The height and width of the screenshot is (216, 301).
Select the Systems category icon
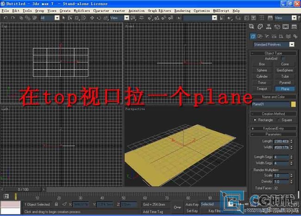(x=295, y=36)
